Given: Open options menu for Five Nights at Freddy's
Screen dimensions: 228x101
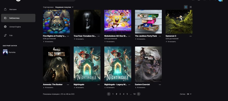Looking at the screenshot, I should 68,36.
